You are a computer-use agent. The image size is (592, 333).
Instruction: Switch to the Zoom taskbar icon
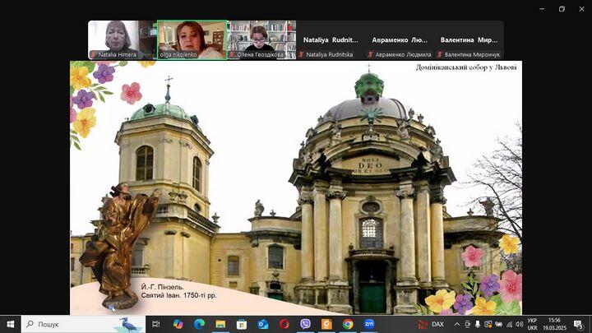[369, 324]
